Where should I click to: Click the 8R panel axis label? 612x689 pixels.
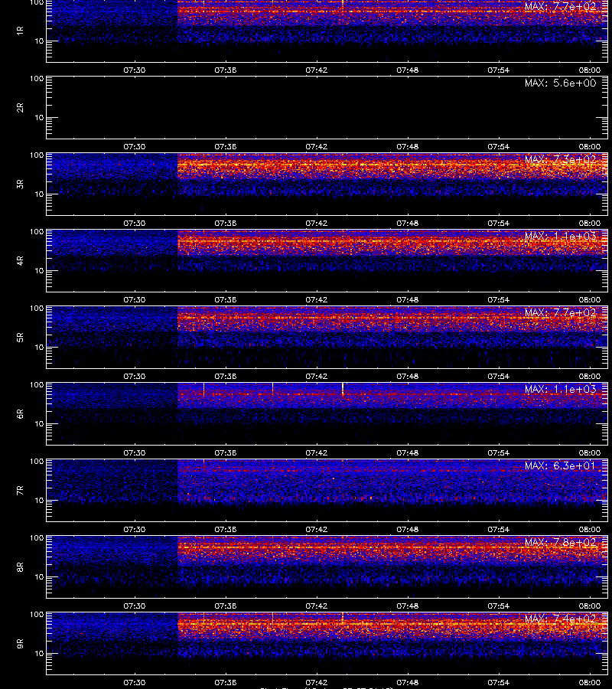point(20,567)
